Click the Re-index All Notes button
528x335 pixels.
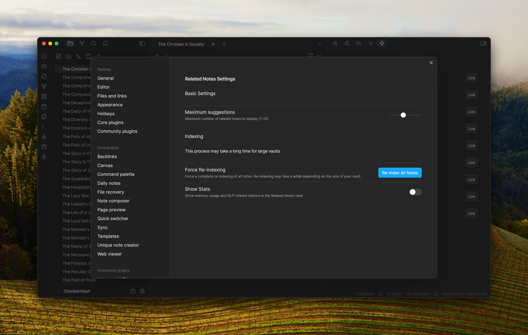tap(400, 173)
